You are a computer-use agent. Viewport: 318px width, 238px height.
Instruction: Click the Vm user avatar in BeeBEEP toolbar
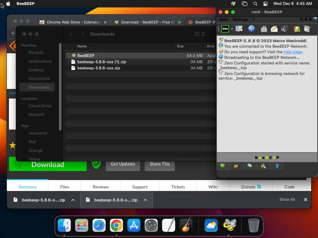(x=225, y=29)
